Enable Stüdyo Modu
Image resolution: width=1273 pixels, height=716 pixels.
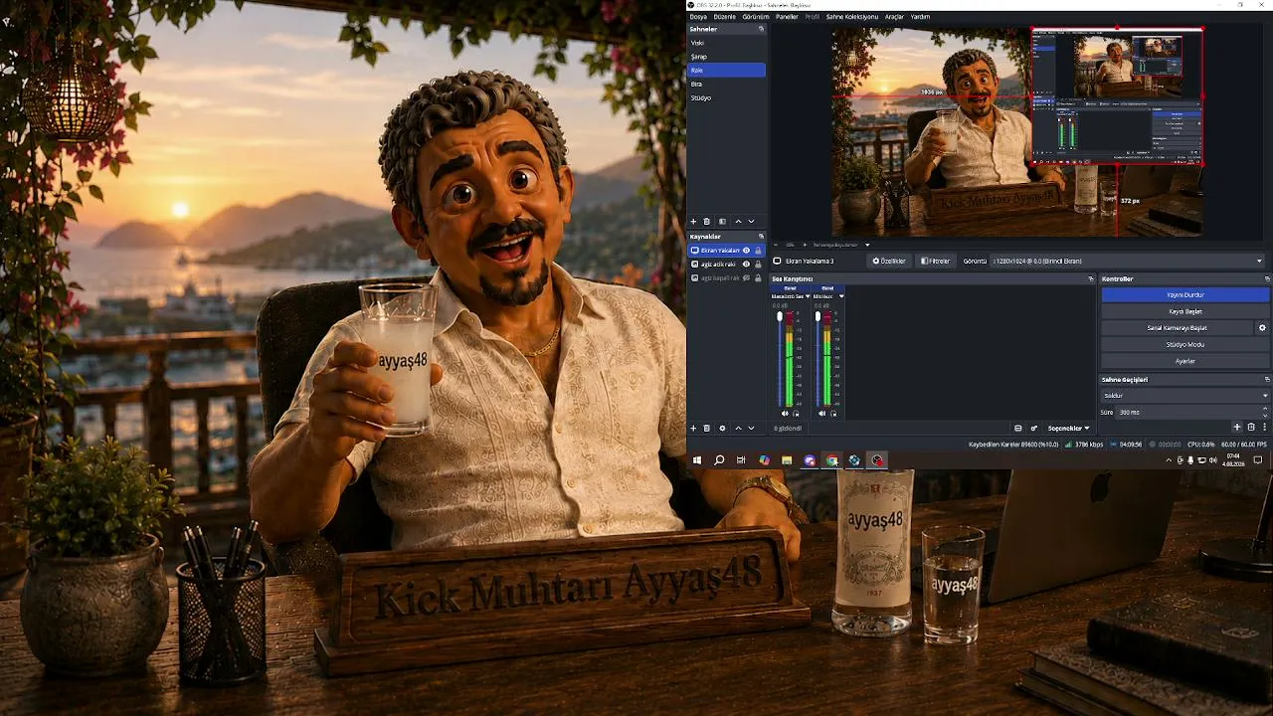coord(1184,344)
